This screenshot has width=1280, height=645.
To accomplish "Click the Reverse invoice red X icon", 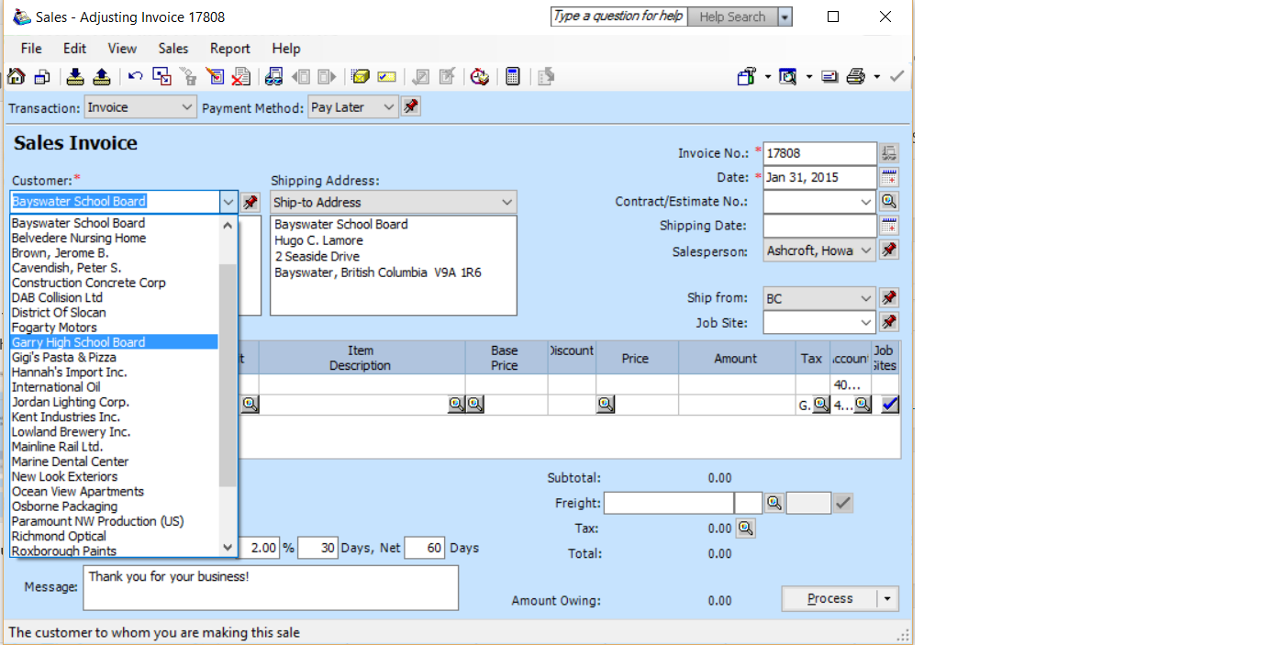I will pos(240,77).
